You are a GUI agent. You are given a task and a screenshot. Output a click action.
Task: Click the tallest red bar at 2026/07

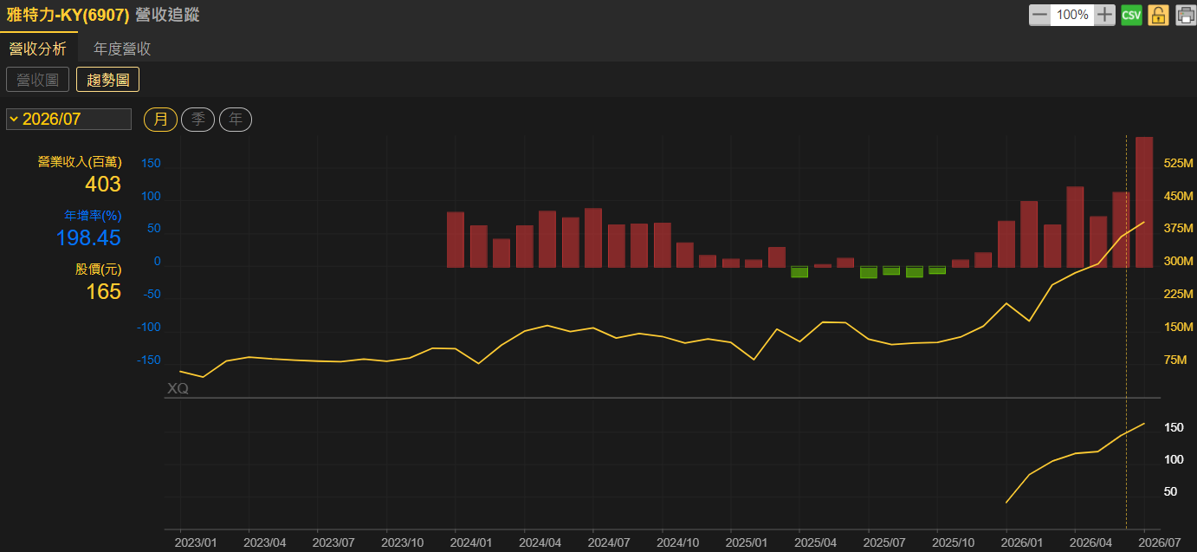pyautogui.click(x=1144, y=202)
